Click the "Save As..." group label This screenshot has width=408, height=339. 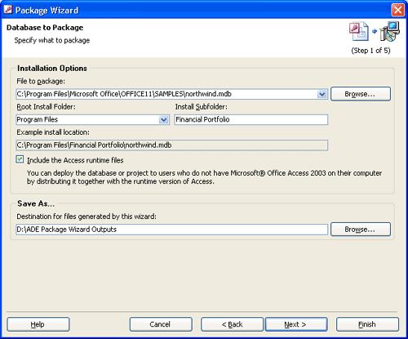36,203
